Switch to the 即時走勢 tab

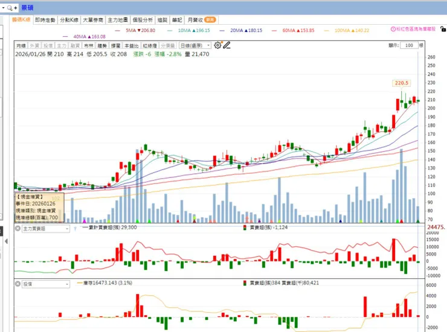[45, 20]
